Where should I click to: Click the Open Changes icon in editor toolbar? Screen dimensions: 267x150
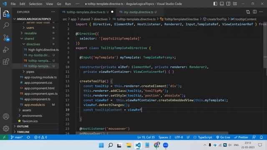248,12
